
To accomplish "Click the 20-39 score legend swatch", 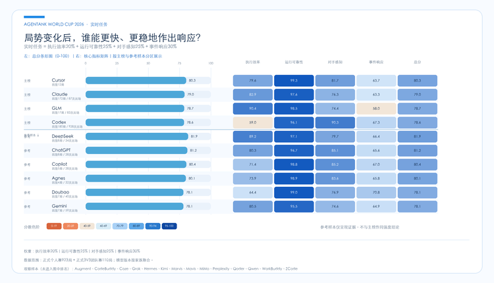I will tap(70, 226).
